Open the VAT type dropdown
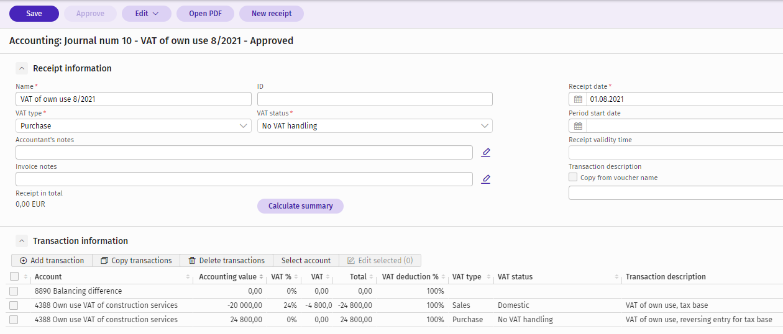Image resolution: width=783 pixels, height=334 pixels. [x=133, y=126]
